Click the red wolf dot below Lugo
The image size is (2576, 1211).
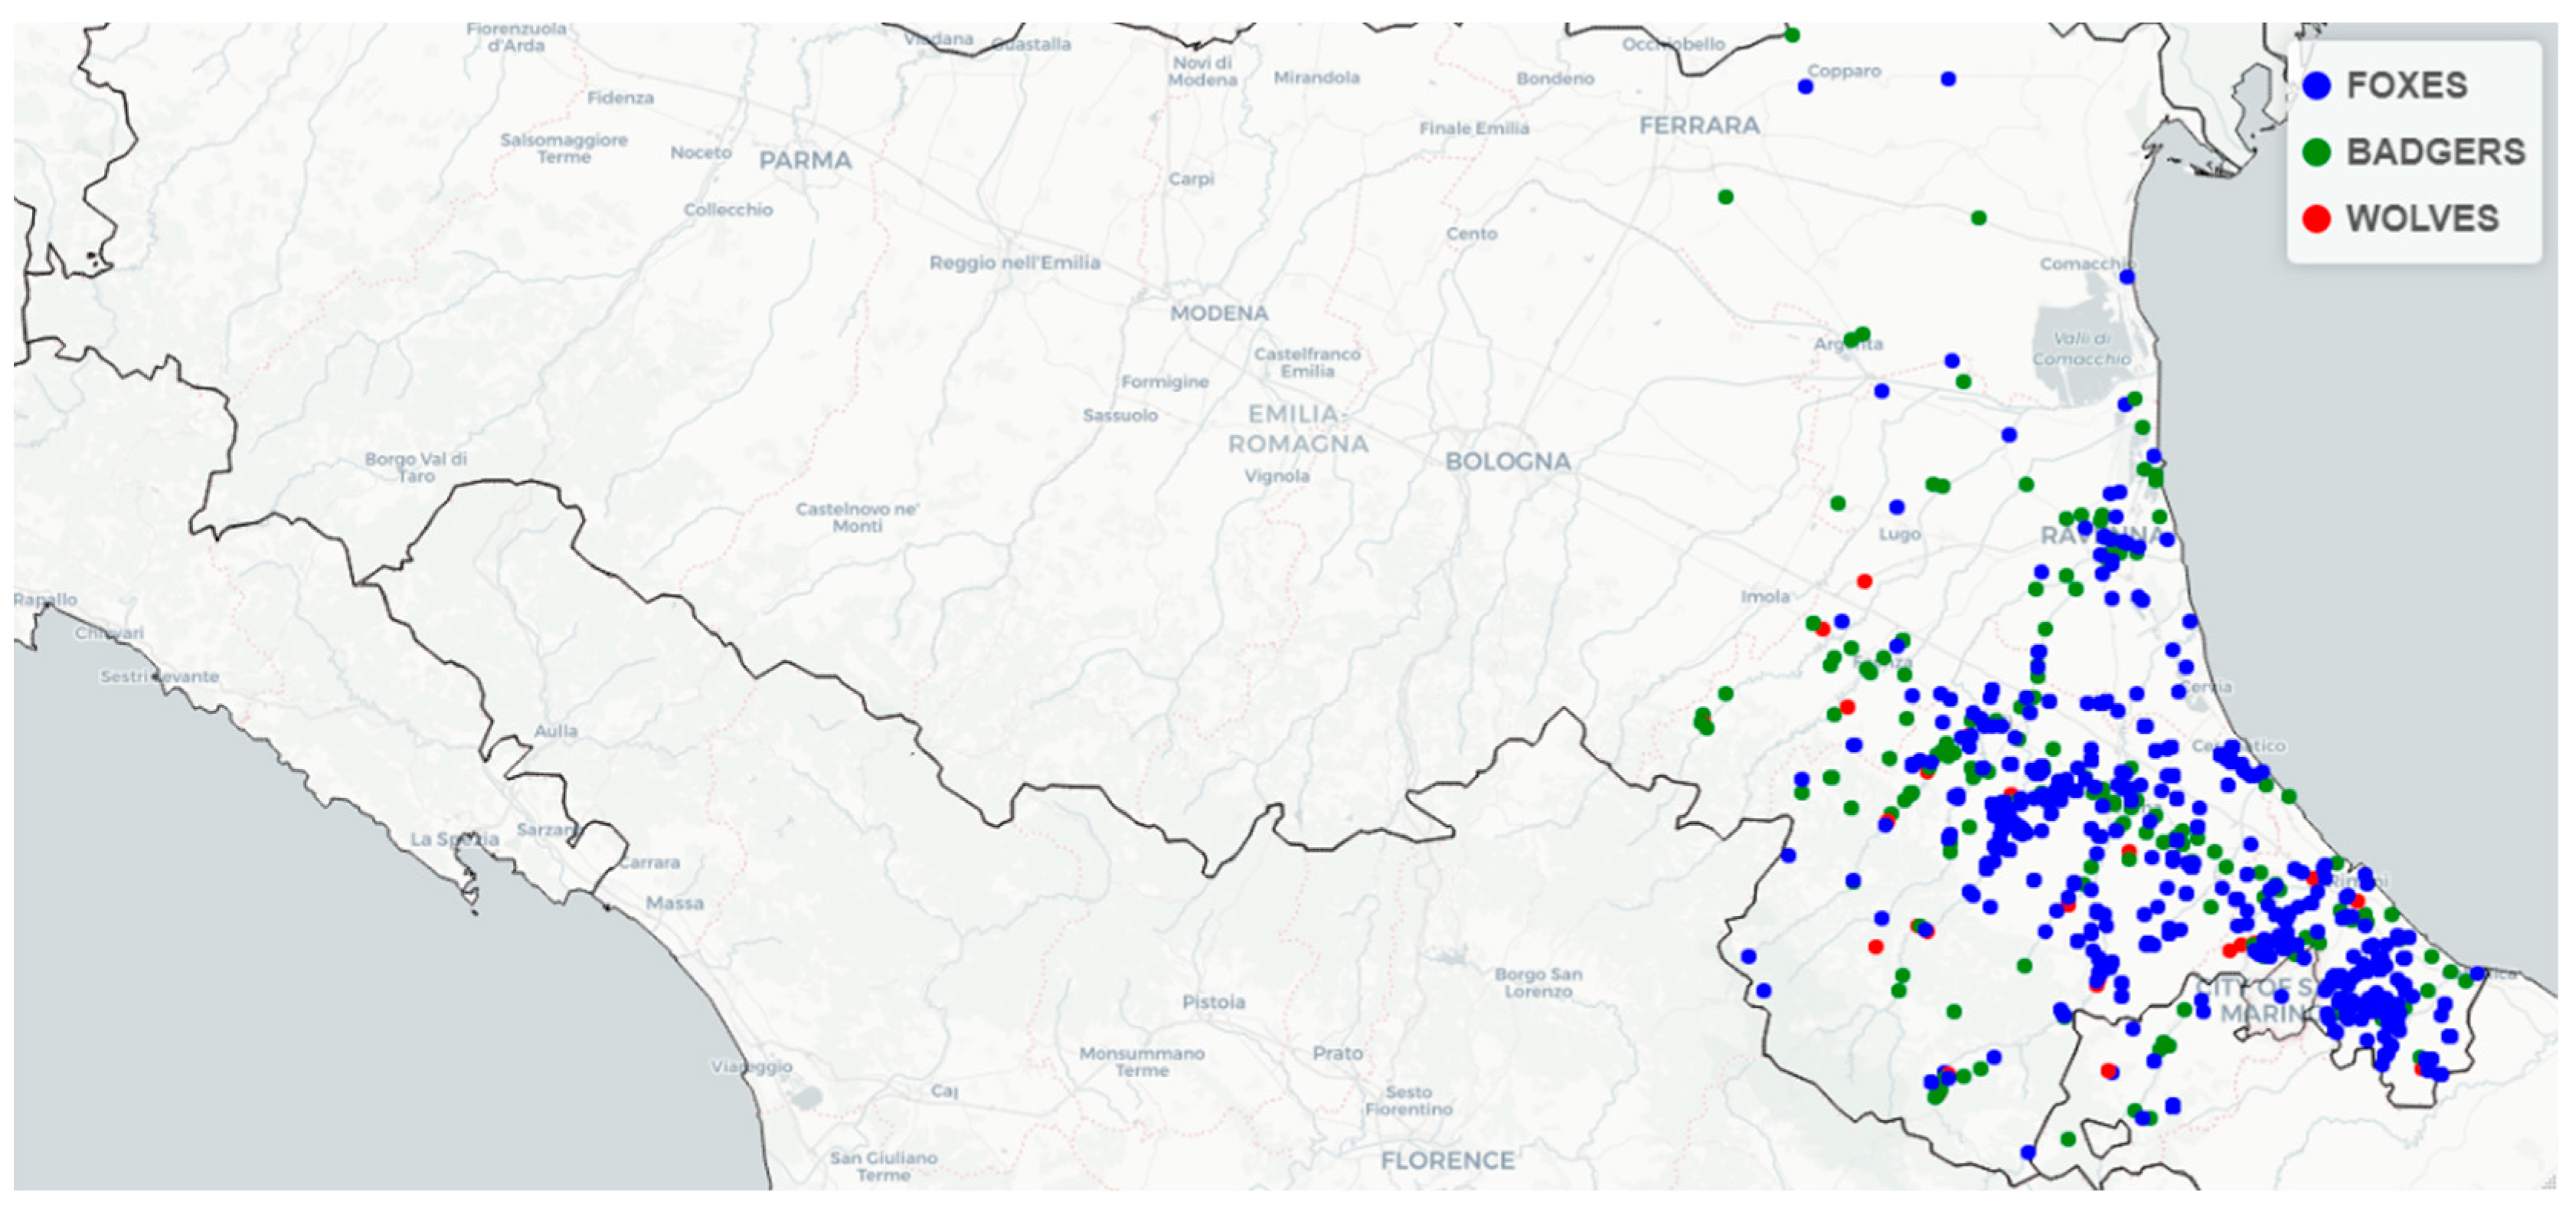(1864, 581)
